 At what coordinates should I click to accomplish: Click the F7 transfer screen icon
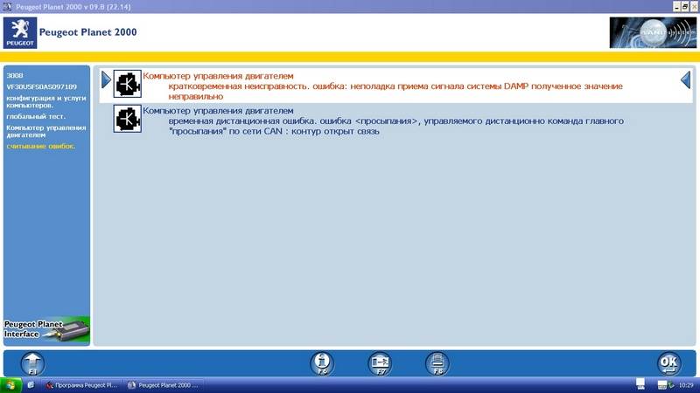pos(380,362)
